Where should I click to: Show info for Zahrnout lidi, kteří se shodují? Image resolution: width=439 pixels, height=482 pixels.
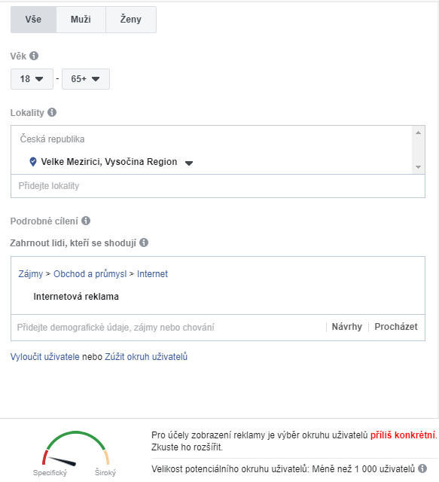click(144, 243)
